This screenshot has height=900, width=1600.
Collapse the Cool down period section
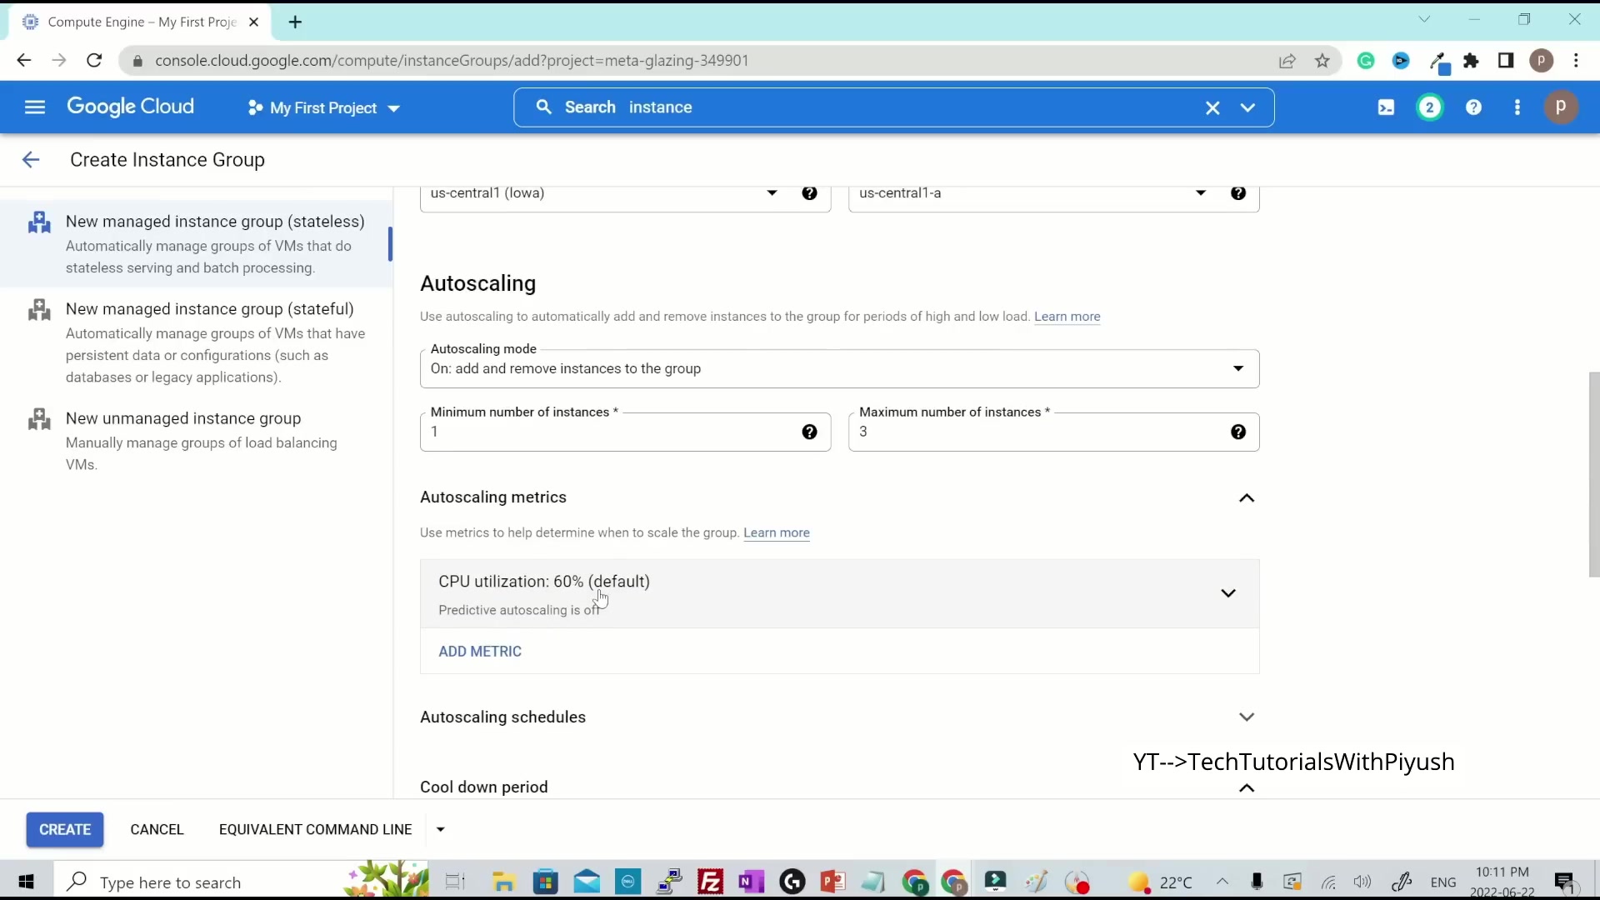(1247, 788)
